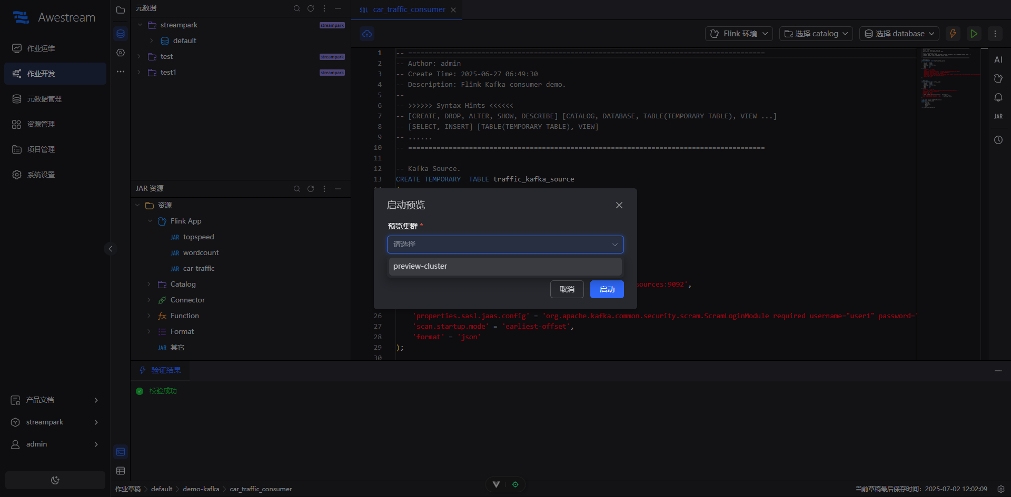
Task: Click the cloud upload icon in editor toolbar
Action: [x=367, y=34]
